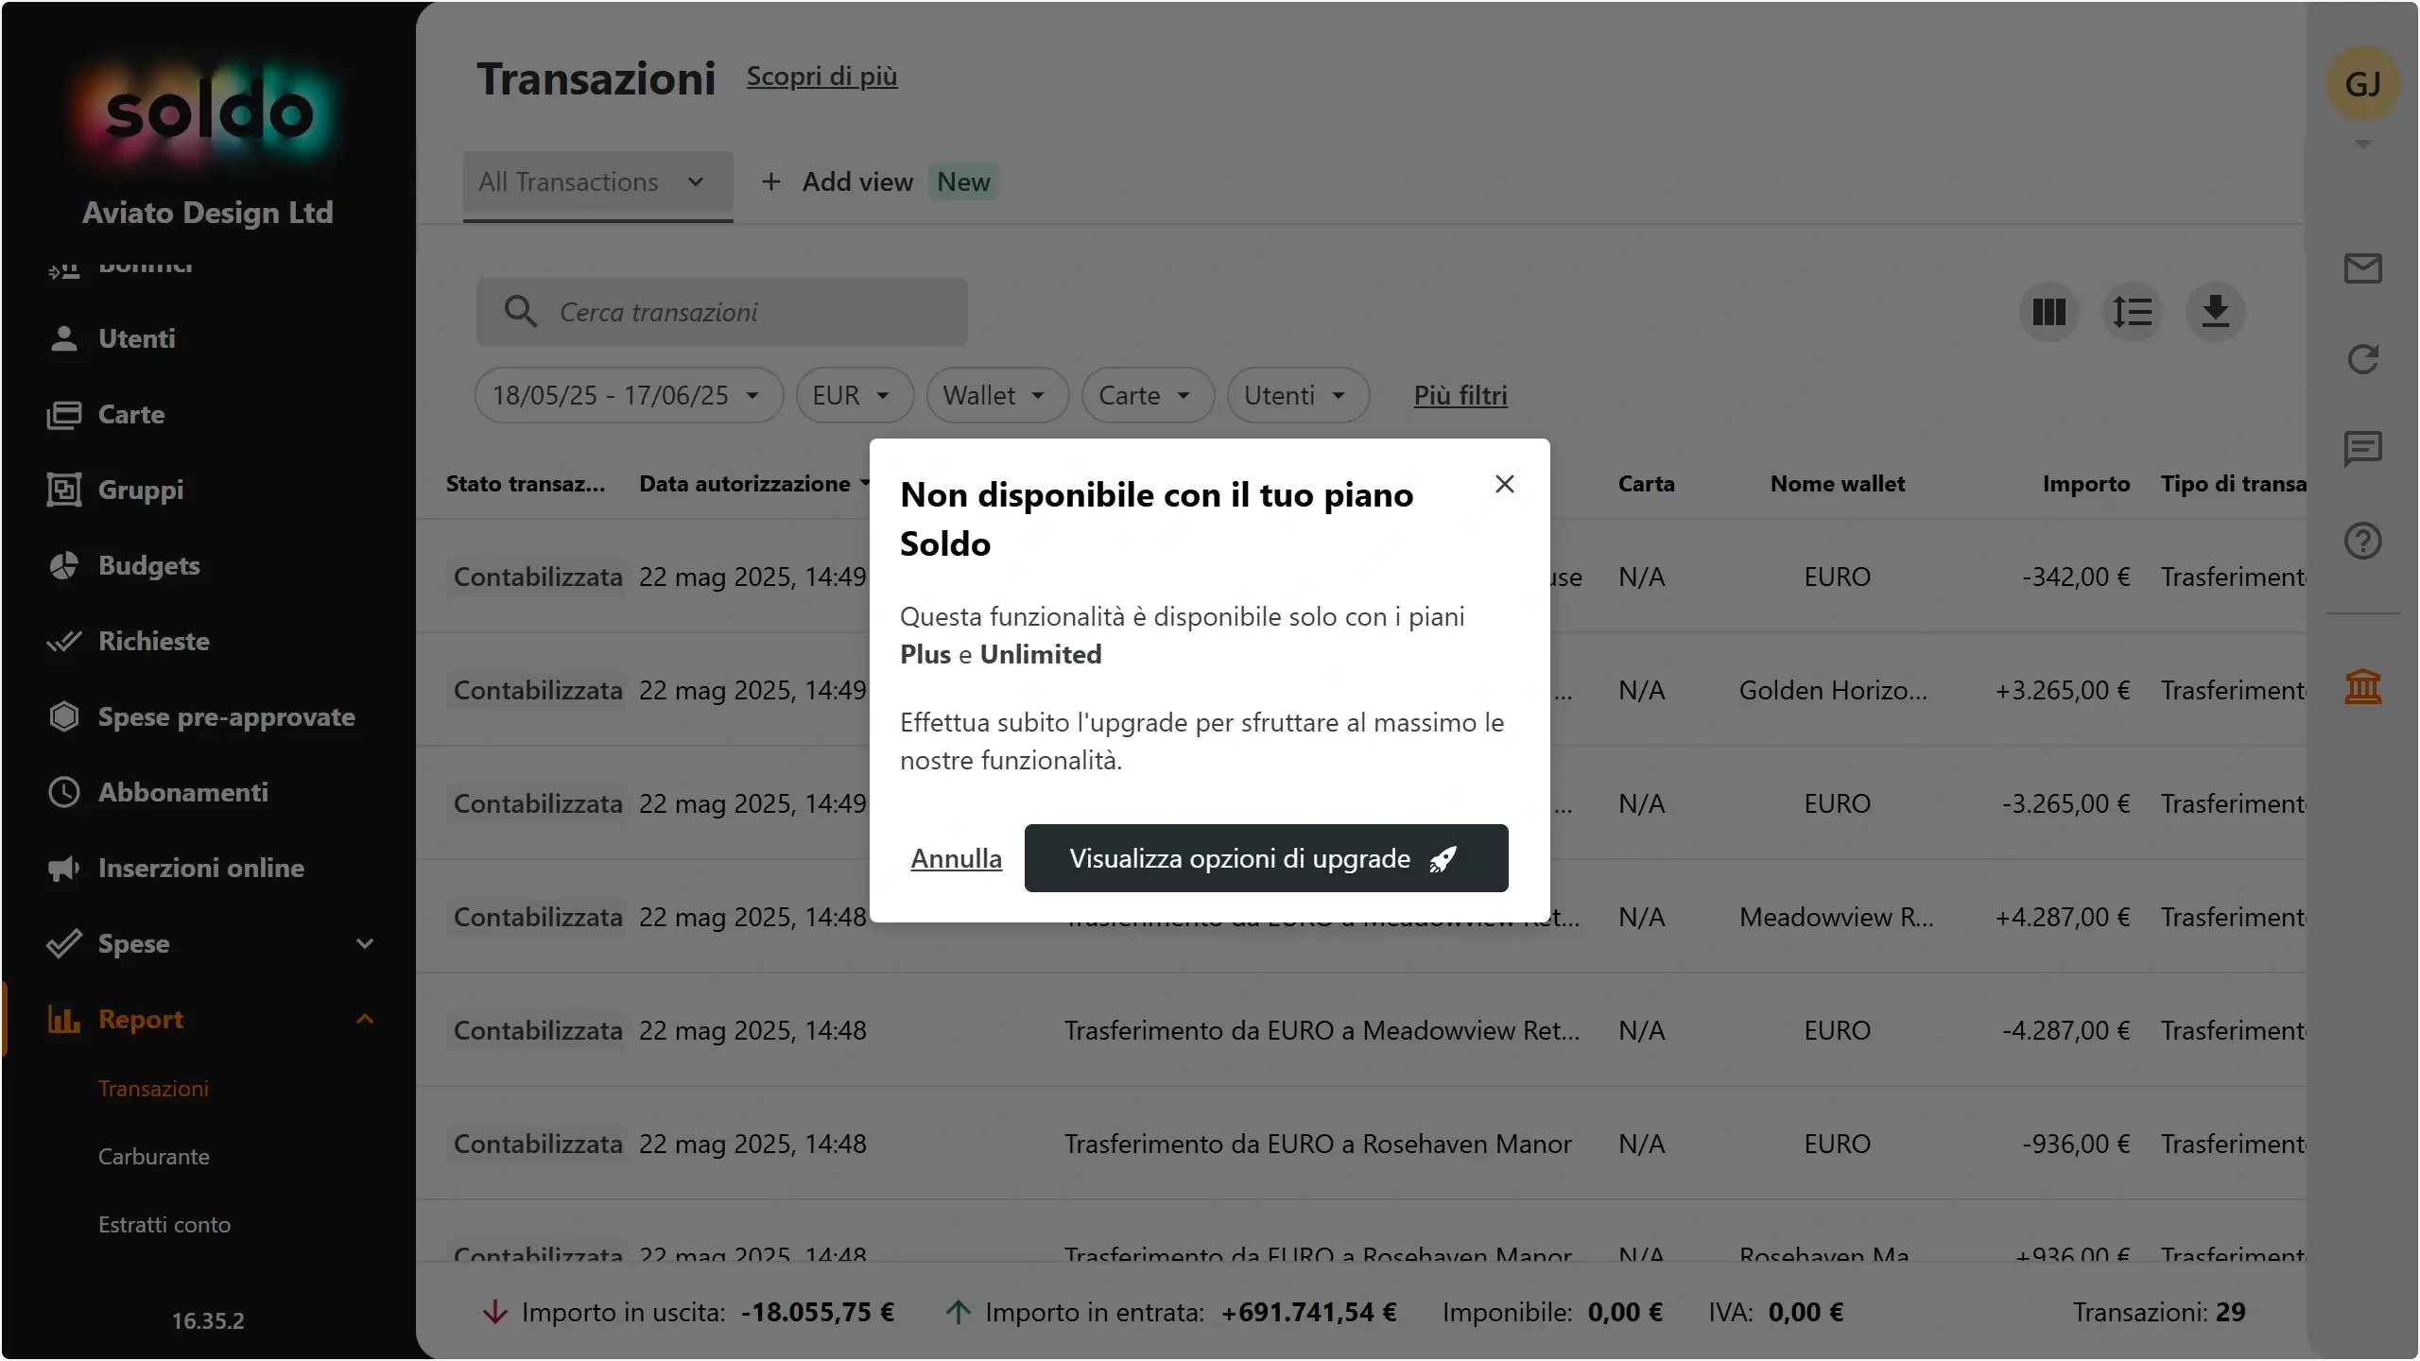The image size is (2420, 1361).
Task: Click the Importo column header
Action: [2085, 484]
